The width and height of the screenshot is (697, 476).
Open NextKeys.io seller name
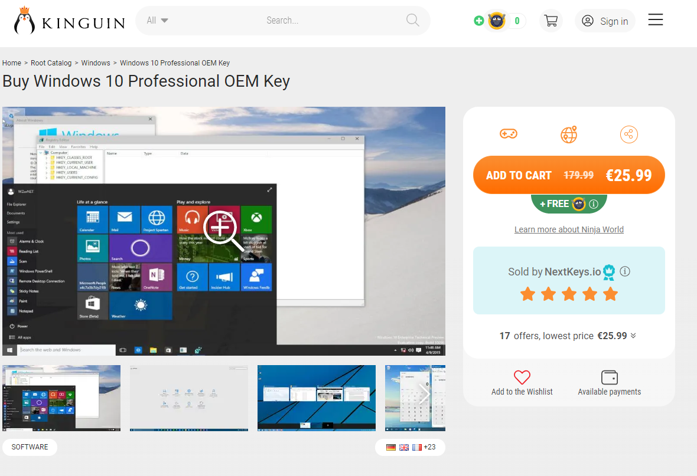coord(572,272)
